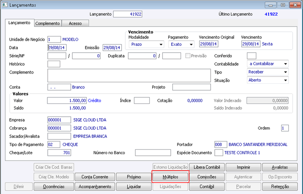The image size is (303, 194).
Task: Click the Unidade de Negócio field
Action: (54, 39)
